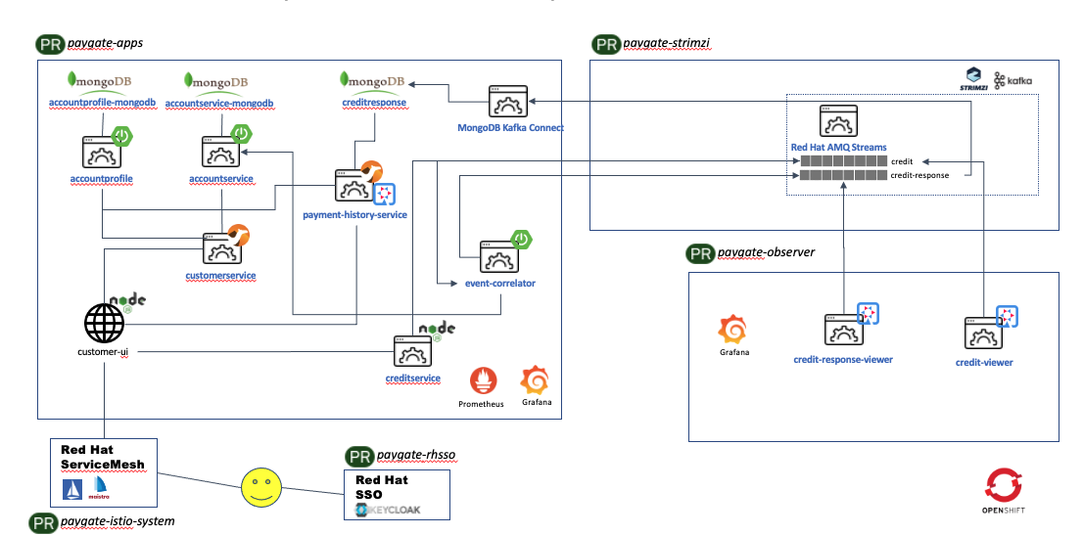Click the payment-history-service gear icon
This screenshot has width=1083, height=535.
354,185
